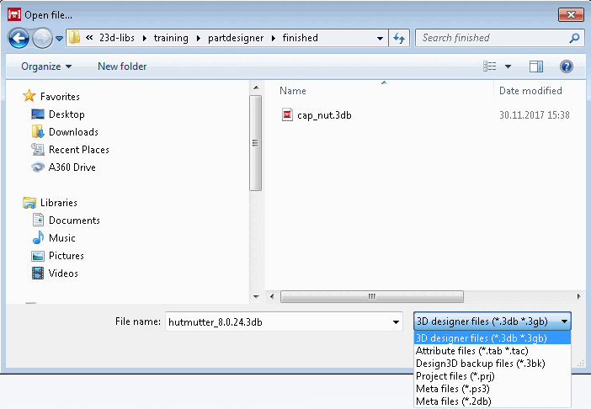This screenshot has height=409, width=591.
Task: Click file list right scroll arrow
Action: pyautogui.click(x=578, y=296)
